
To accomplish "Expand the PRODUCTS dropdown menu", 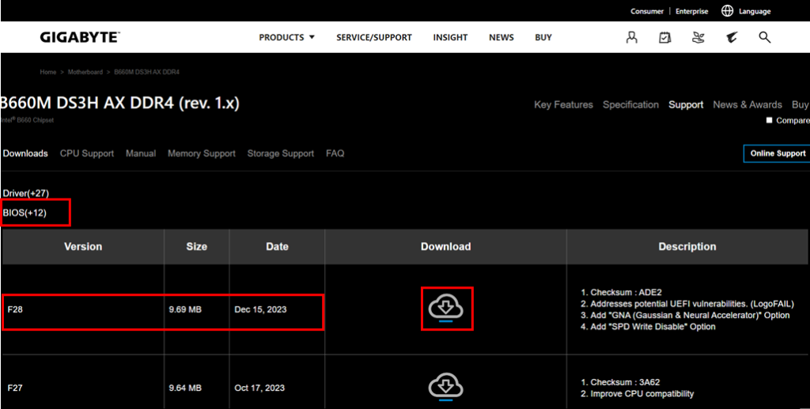I will (x=286, y=37).
